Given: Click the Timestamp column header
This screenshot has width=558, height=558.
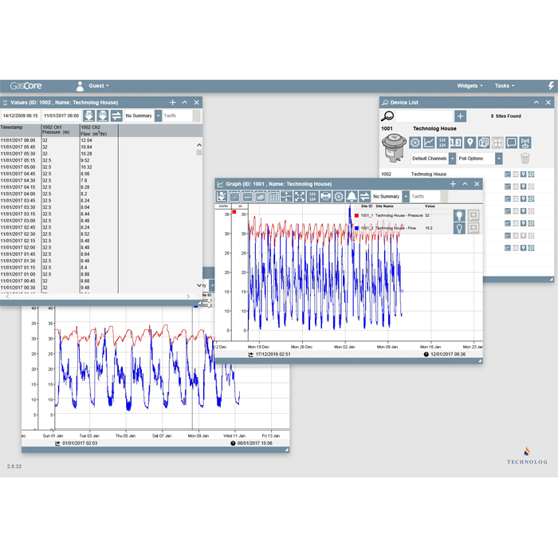Looking at the screenshot, I should pyautogui.click(x=20, y=130).
